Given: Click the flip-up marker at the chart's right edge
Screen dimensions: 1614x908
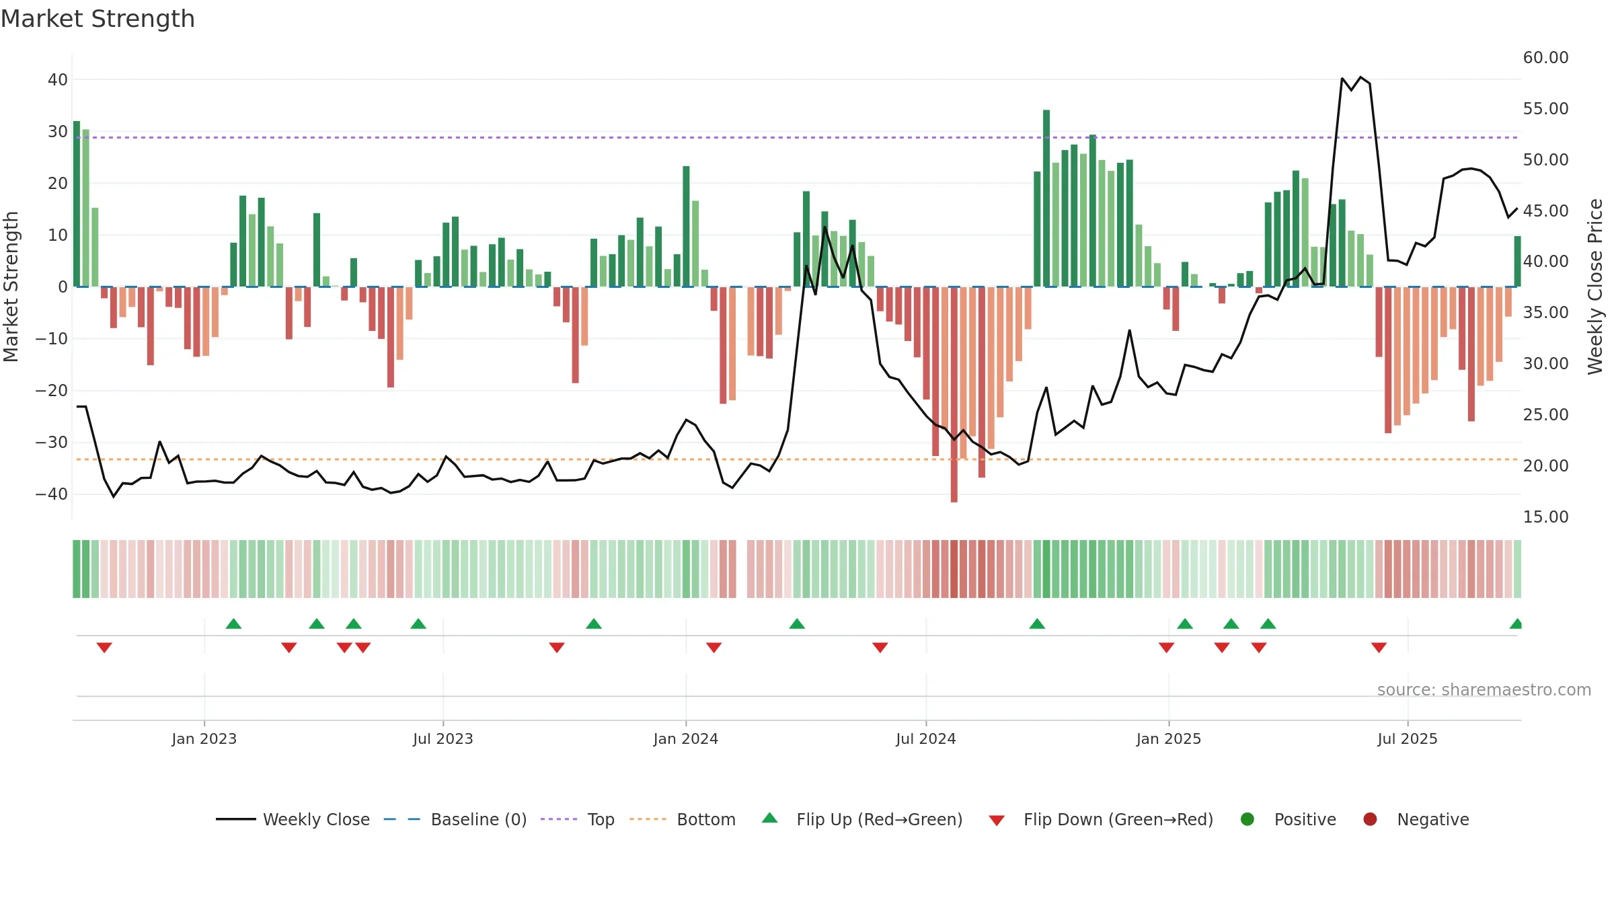Looking at the screenshot, I should click(1516, 623).
